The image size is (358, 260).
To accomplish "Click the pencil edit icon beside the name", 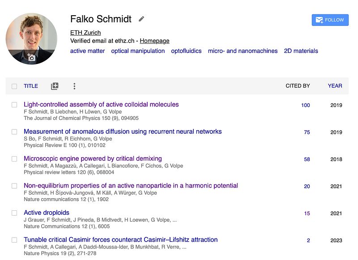I will tap(141, 19).
